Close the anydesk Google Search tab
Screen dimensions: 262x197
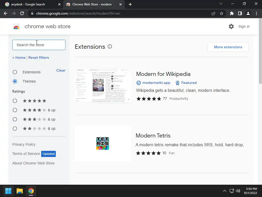(x=59, y=4)
